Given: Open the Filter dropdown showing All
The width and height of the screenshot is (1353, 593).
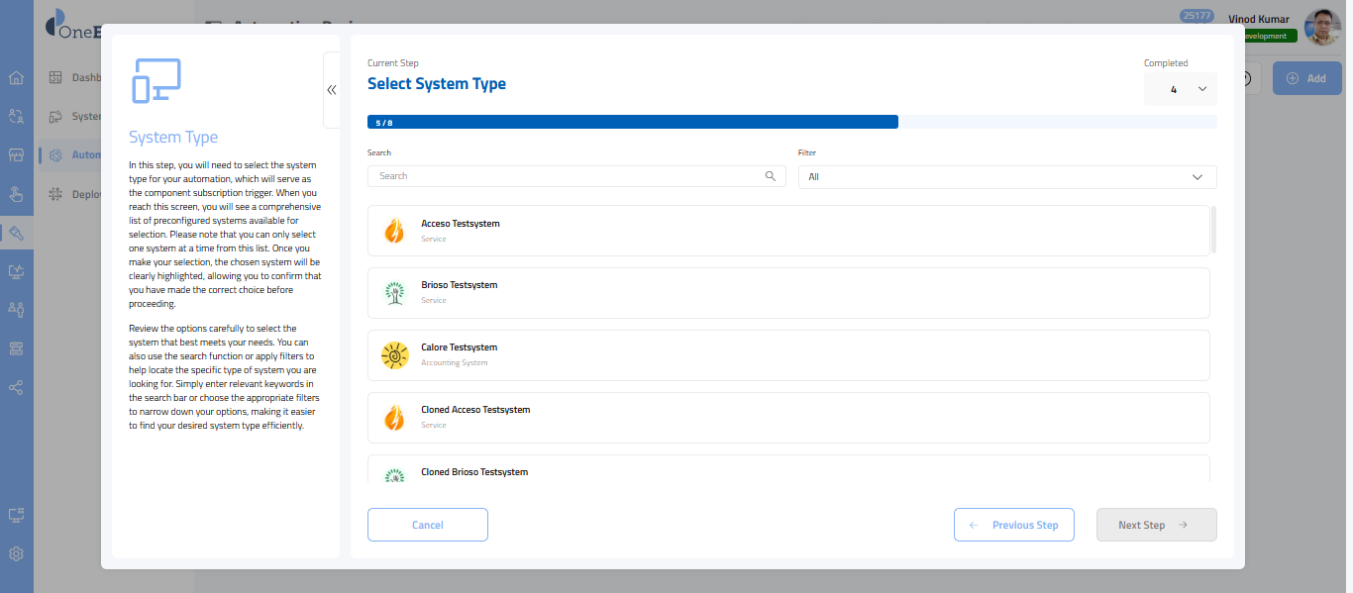Looking at the screenshot, I should pos(1006,177).
